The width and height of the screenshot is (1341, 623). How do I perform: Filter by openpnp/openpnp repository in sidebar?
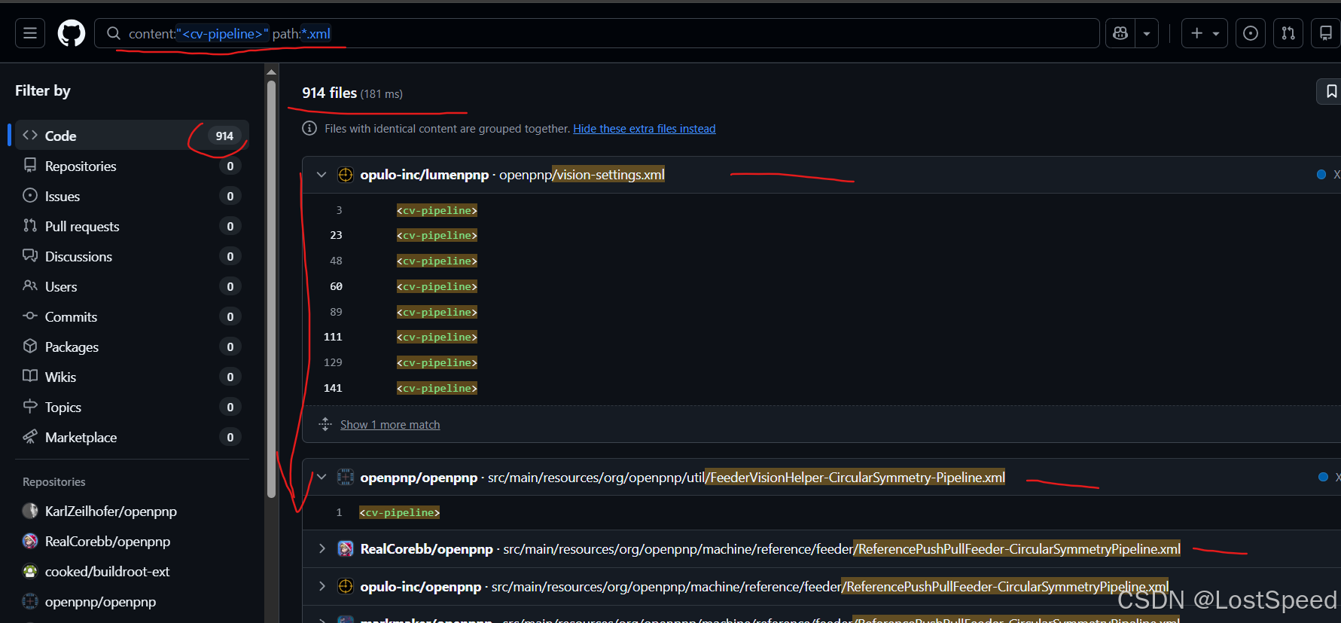click(x=100, y=601)
